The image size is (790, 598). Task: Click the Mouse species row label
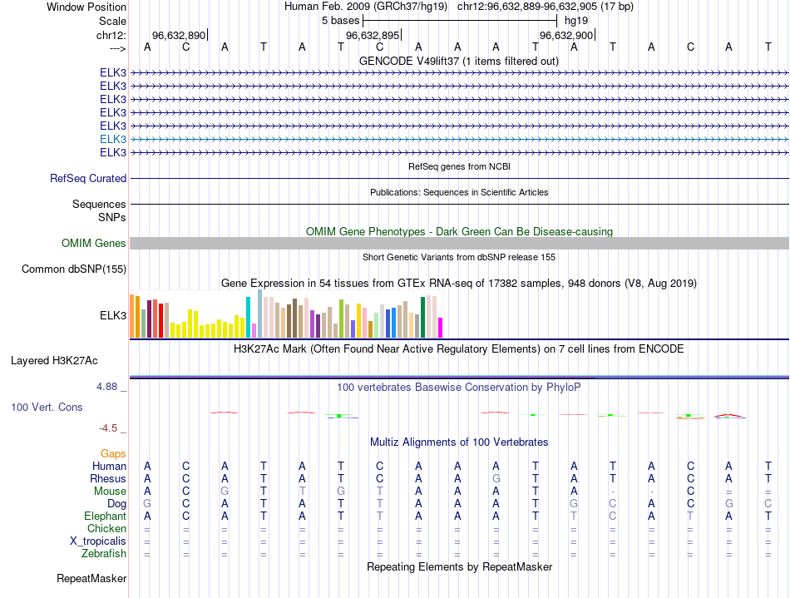[110, 492]
